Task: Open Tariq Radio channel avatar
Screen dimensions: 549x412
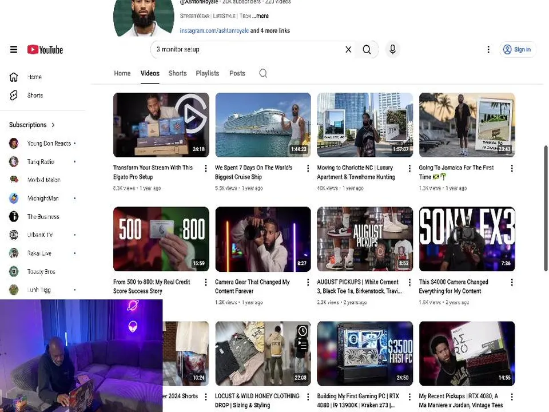Action: pyautogui.click(x=14, y=161)
